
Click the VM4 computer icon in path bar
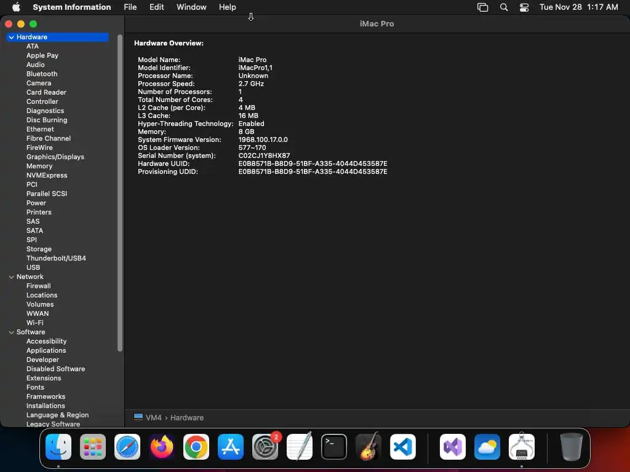[138, 417]
